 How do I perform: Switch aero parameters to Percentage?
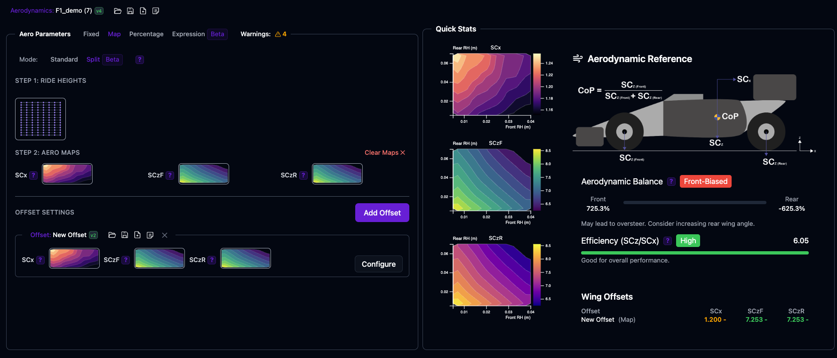[x=146, y=34]
